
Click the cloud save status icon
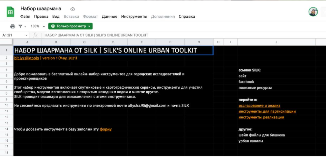click(73, 9)
